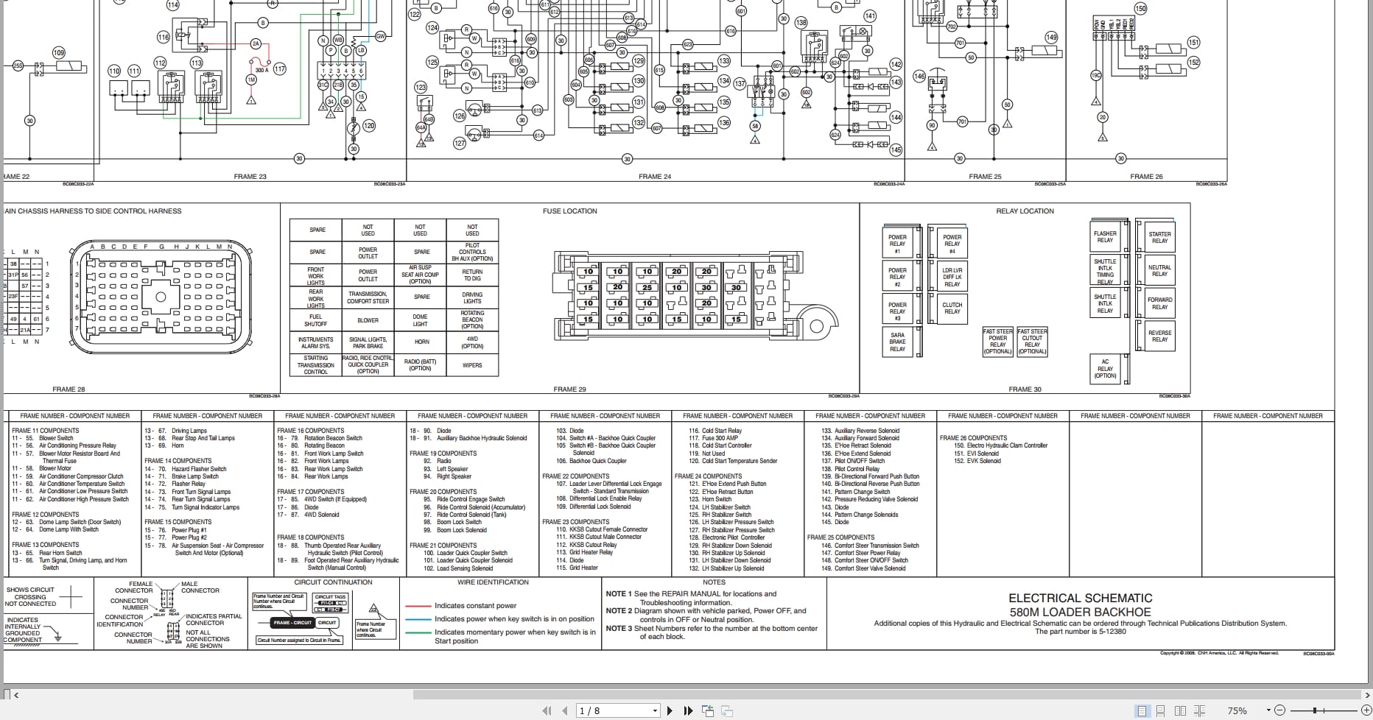Click the horizontal scrollbar left arrow
Viewport: 1373px width, 720px height.
pyautogui.click(x=16, y=694)
